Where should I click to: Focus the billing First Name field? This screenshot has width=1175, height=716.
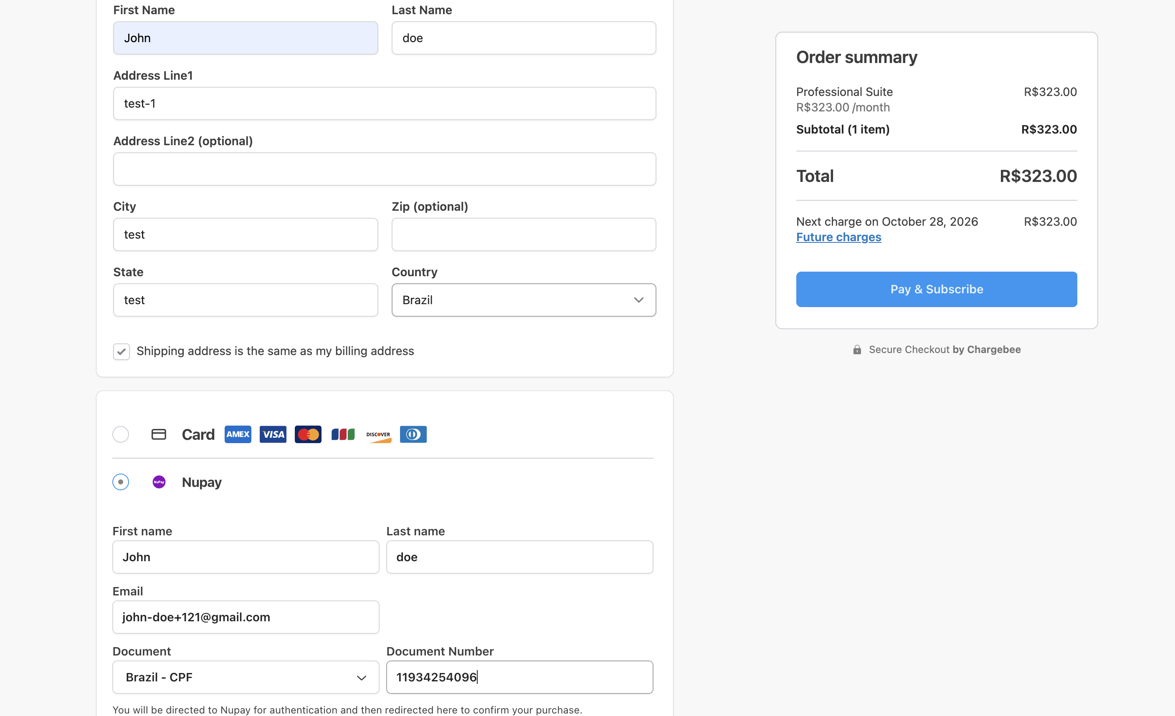(x=246, y=38)
